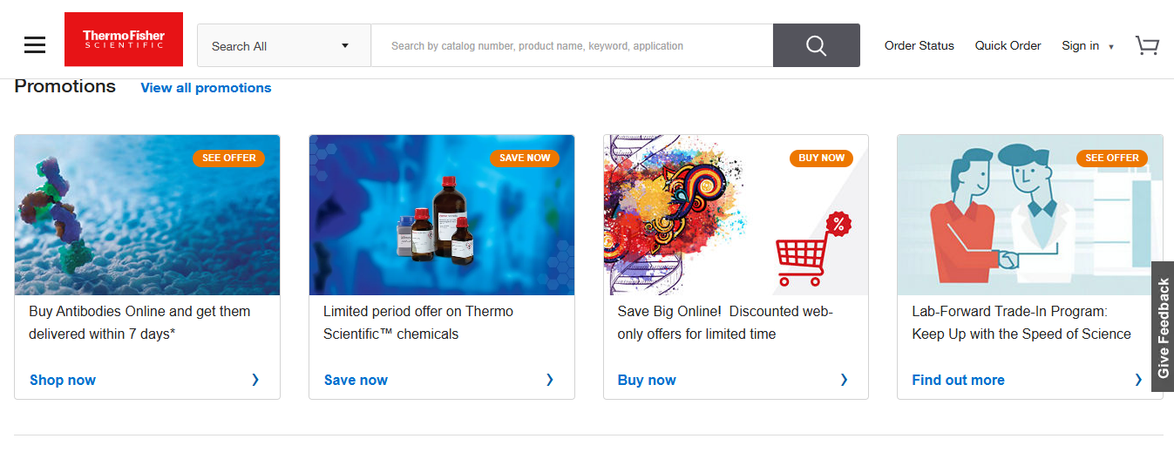Open Order Status page
The height and width of the screenshot is (459, 1174).
click(919, 46)
